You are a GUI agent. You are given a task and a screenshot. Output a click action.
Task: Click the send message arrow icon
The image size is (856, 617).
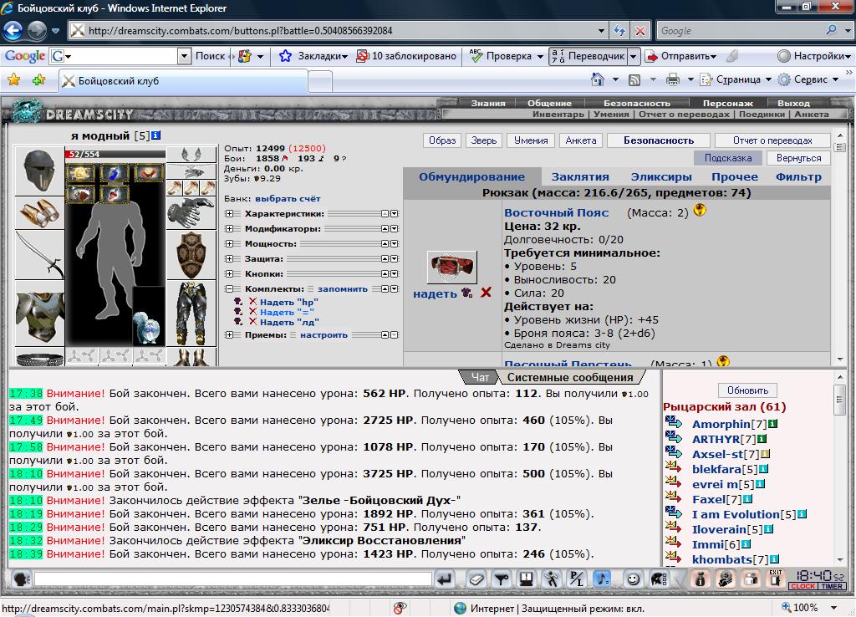click(445, 579)
